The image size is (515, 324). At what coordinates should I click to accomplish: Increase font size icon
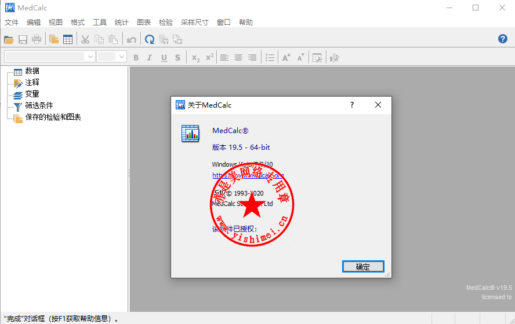pyautogui.click(x=286, y=58)
